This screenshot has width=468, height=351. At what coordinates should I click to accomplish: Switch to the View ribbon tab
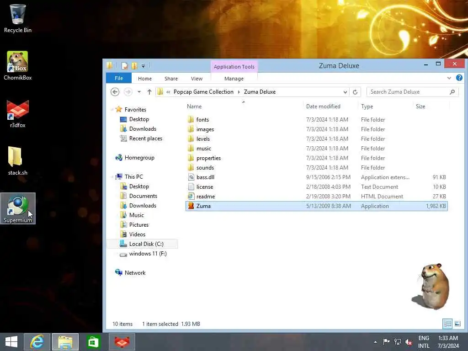coord(197,79)
